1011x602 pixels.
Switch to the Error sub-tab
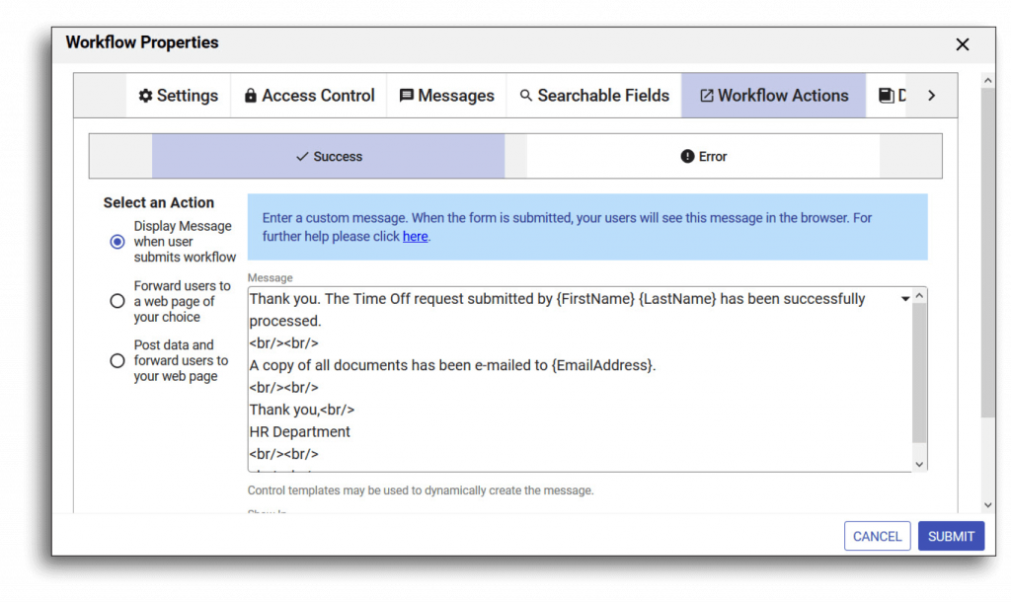click(x=703, y=156)
